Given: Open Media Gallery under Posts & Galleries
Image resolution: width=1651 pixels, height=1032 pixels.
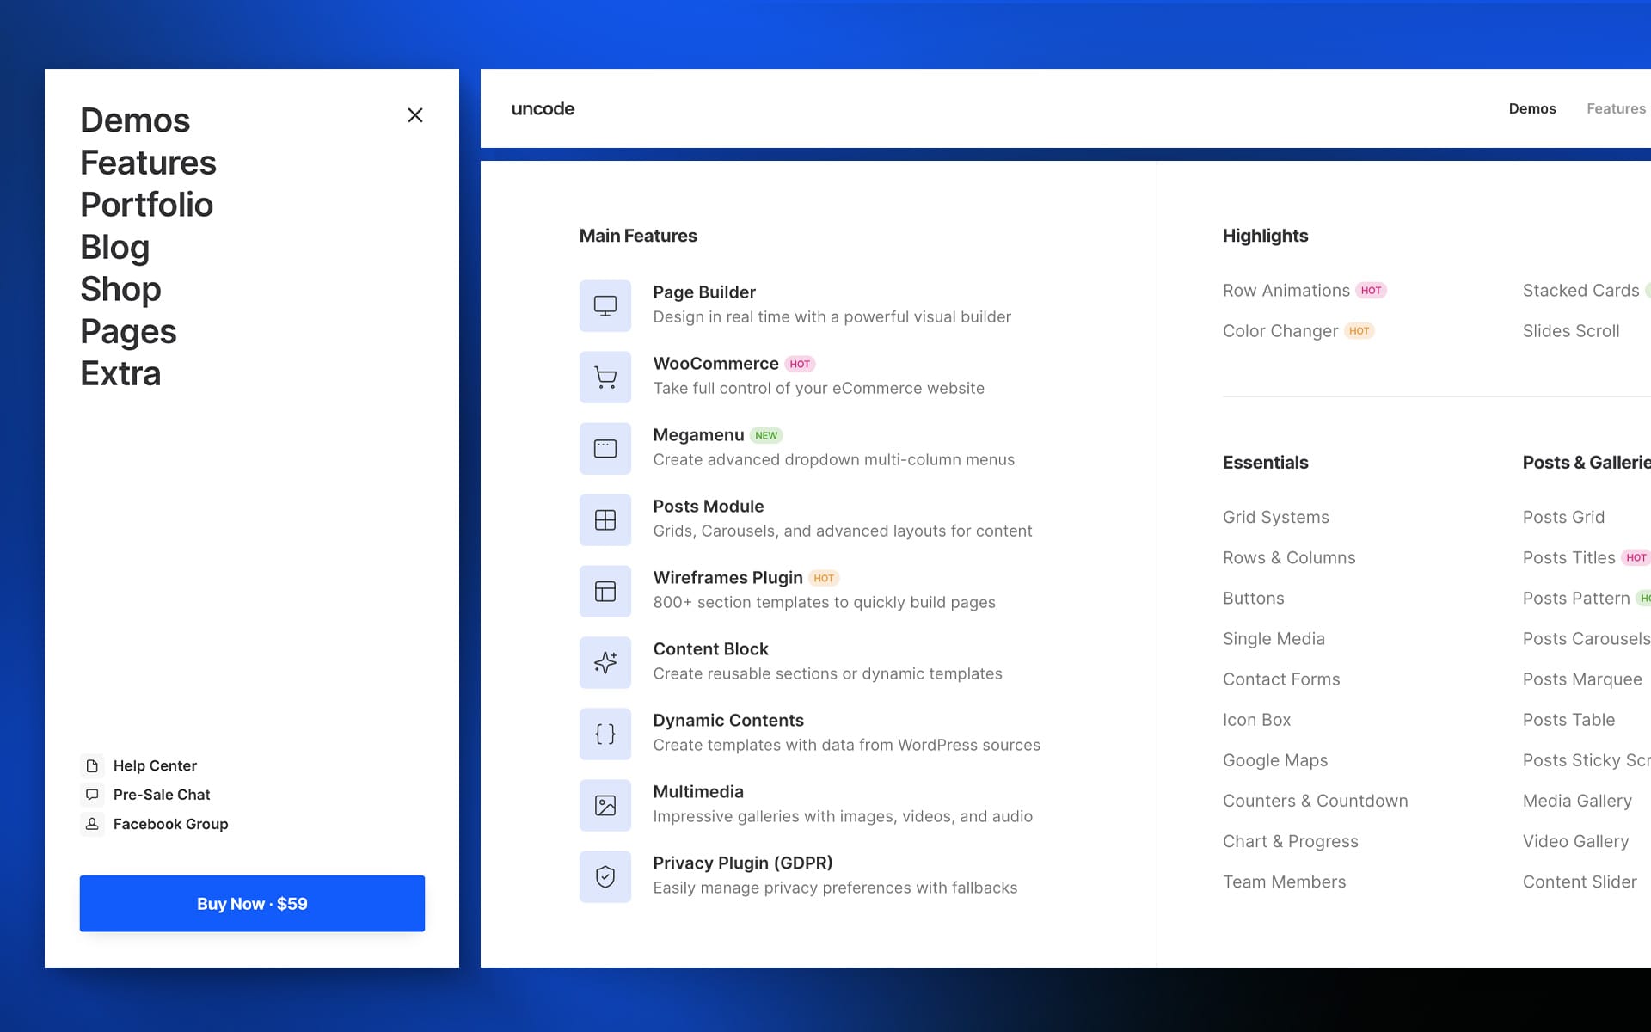Looking at the screenshot, I should 1577,801.
